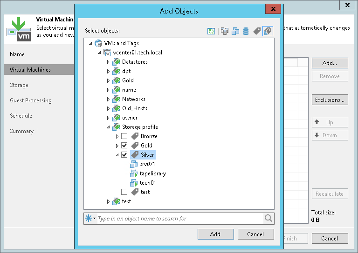358x253 pixels.
Task: Click the tapelibrary VM icon
Action: pos(134,173)
